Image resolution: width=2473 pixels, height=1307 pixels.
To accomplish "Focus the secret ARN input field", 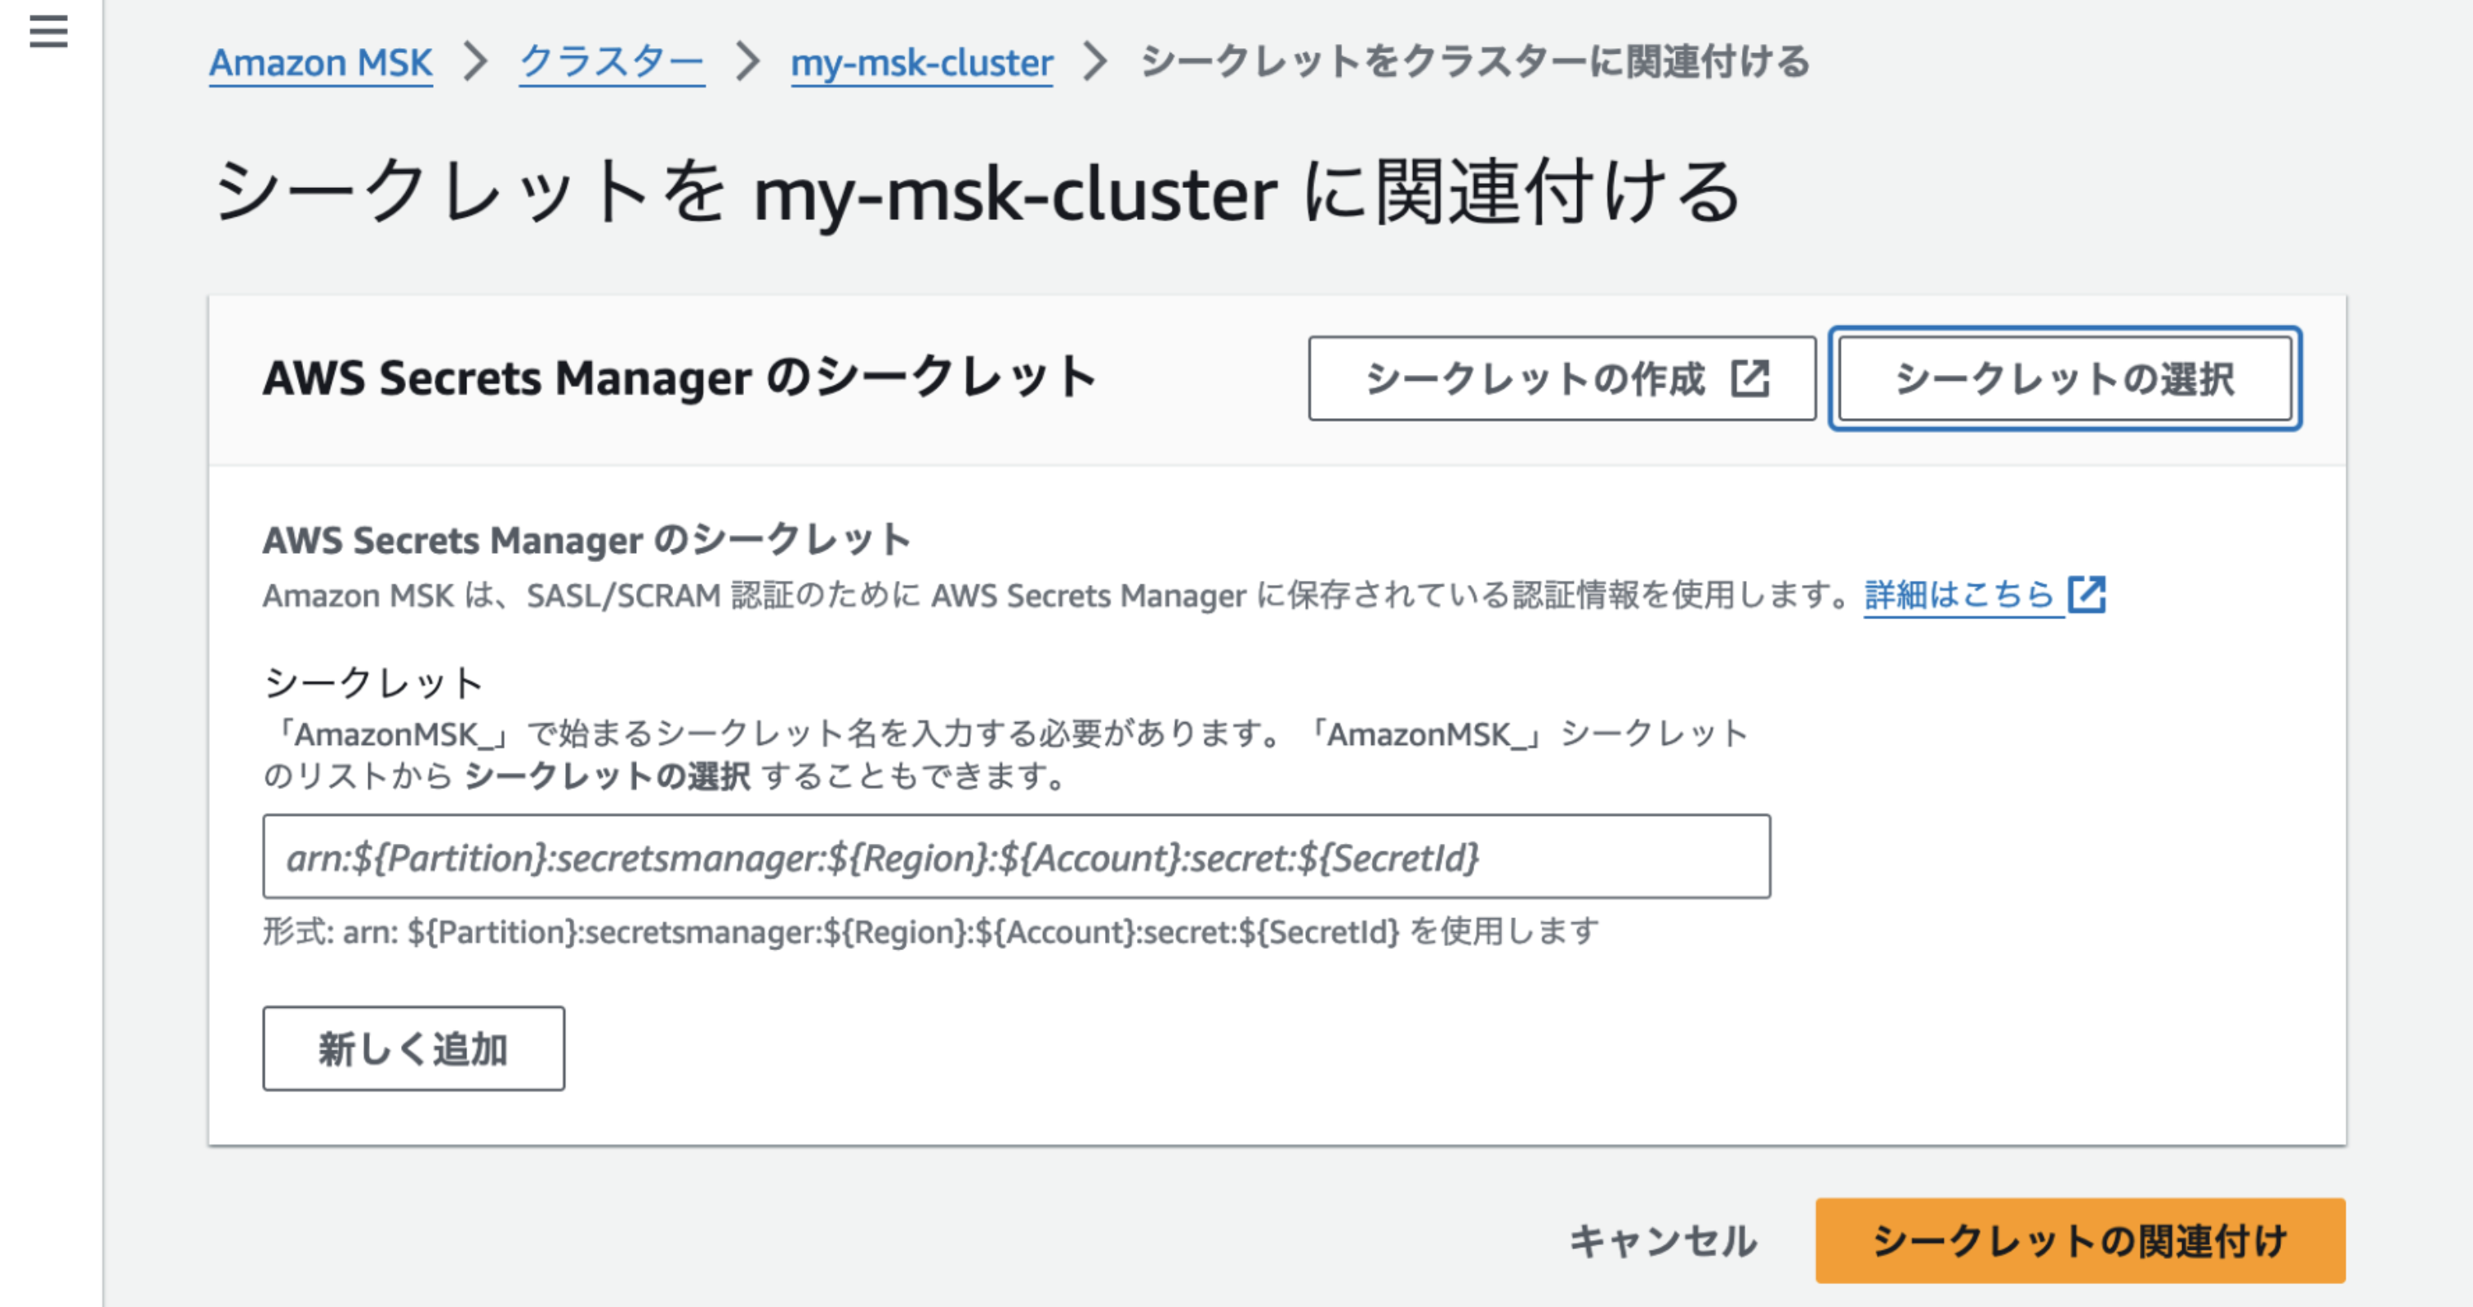I will pos(1016,857).
